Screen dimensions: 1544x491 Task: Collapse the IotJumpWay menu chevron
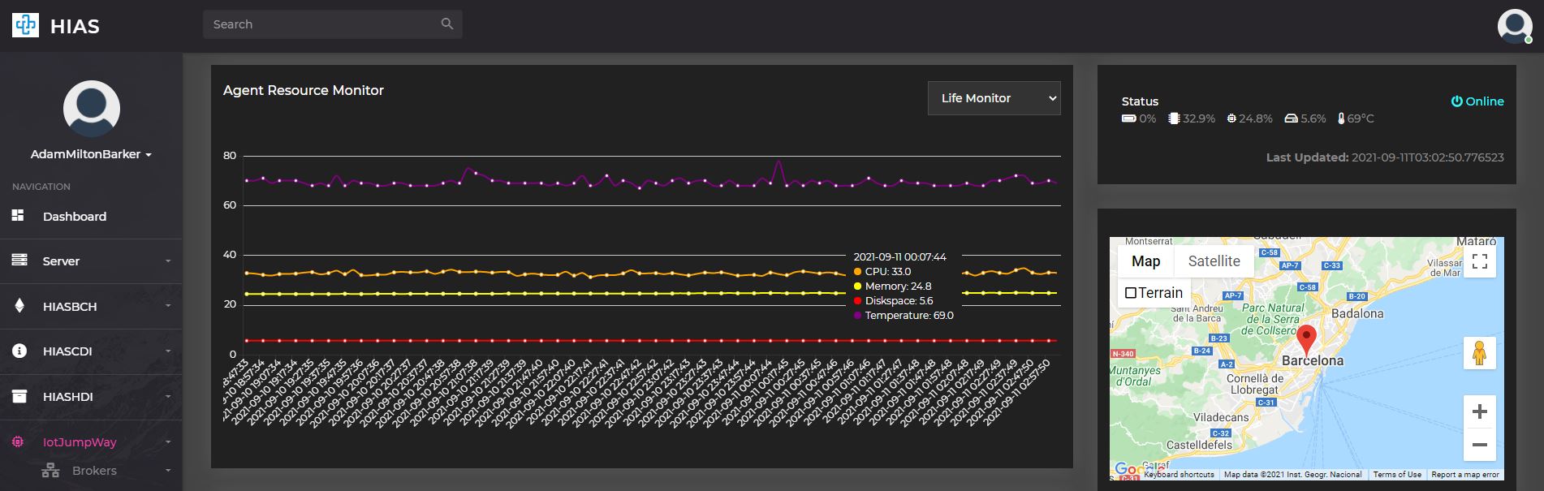[x=168, y=442]
